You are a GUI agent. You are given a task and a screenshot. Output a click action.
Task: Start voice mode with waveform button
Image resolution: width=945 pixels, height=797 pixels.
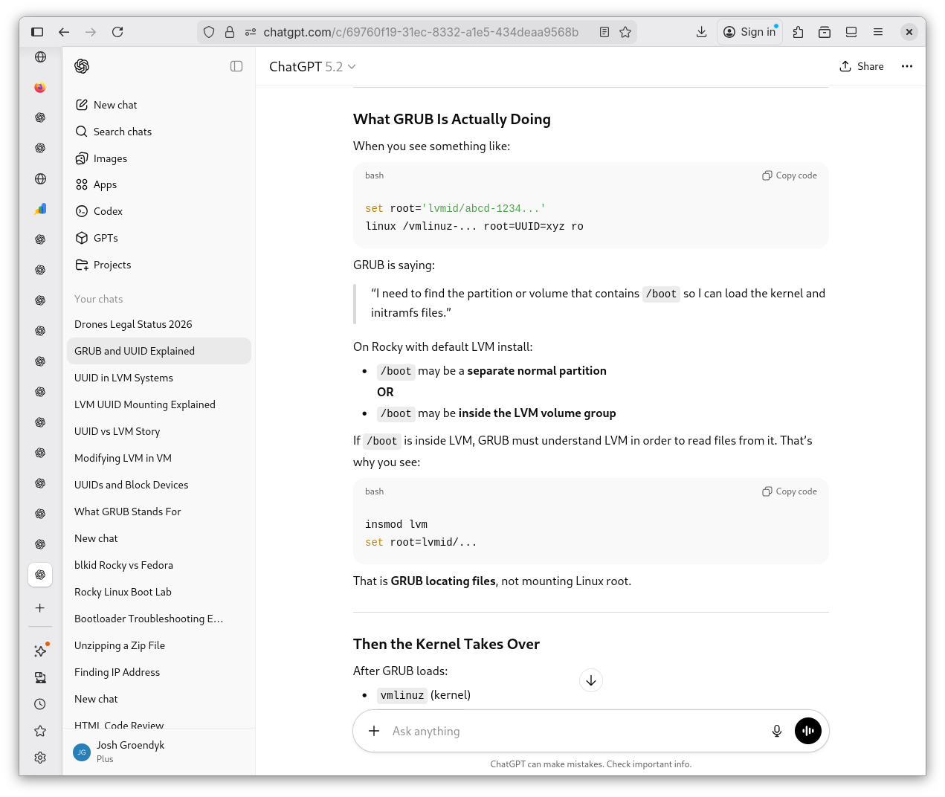[x=808, y=731]
